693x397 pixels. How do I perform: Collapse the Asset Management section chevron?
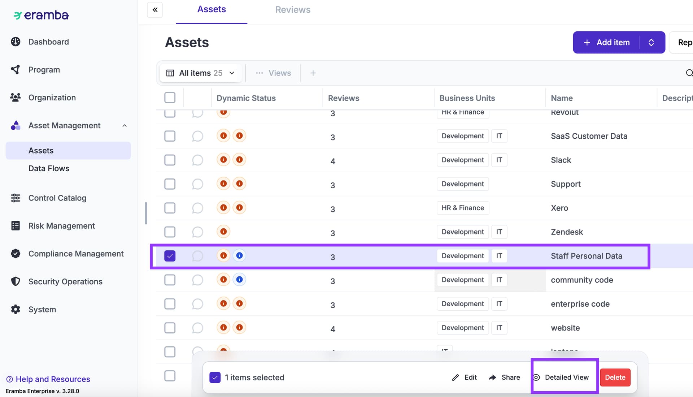[x=125, y=126]
